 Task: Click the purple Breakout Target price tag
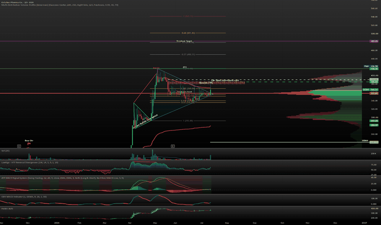pos(374,41)
